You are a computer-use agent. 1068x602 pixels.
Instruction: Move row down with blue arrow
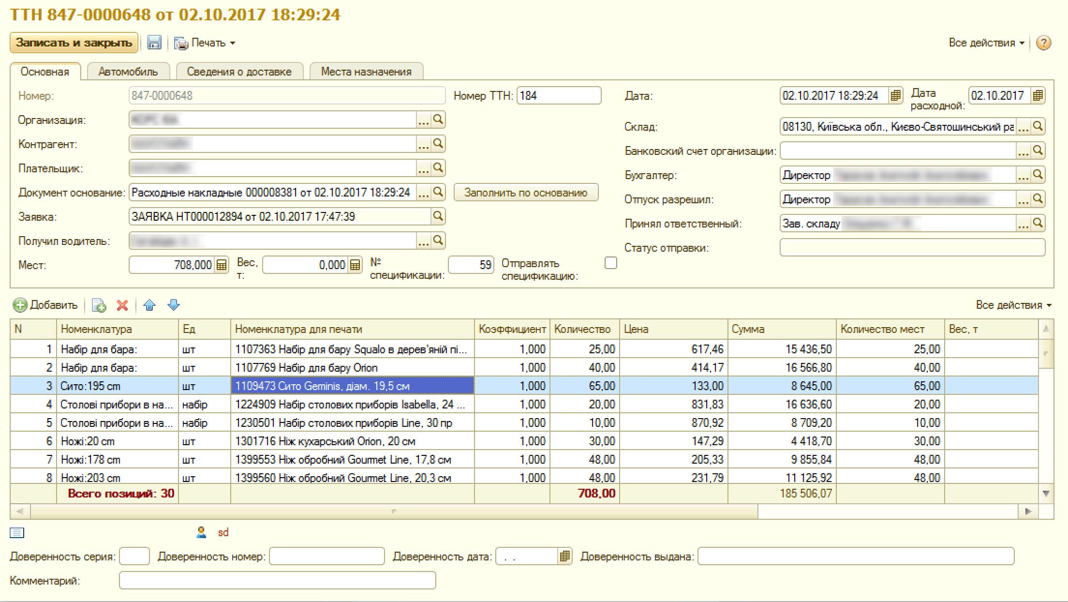tap(173, 305)
